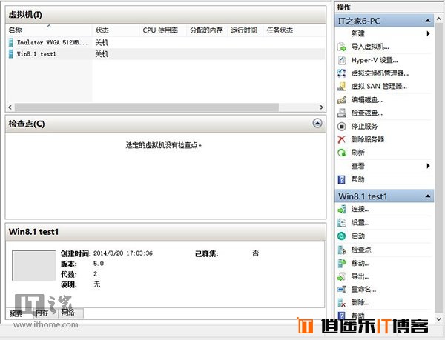Click the 已群集 value 否
Image resolution: width=445 pixels, height=340 pixels.
[255, 253]
